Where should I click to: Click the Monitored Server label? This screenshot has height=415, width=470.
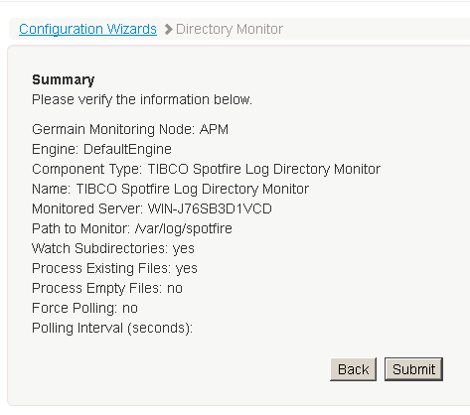[87, 208]
